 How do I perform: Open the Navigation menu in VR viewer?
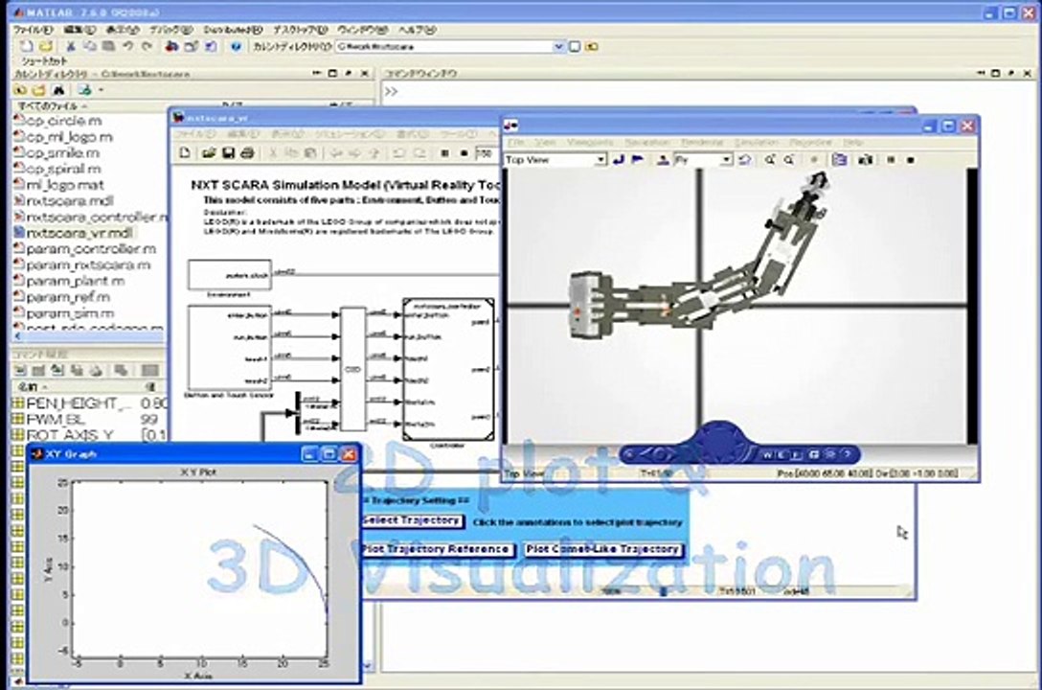pos(647,142)
